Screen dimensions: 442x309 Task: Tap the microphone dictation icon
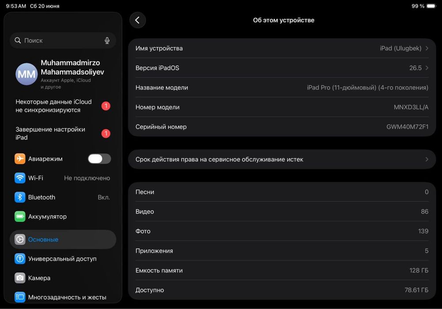[107, 41]
